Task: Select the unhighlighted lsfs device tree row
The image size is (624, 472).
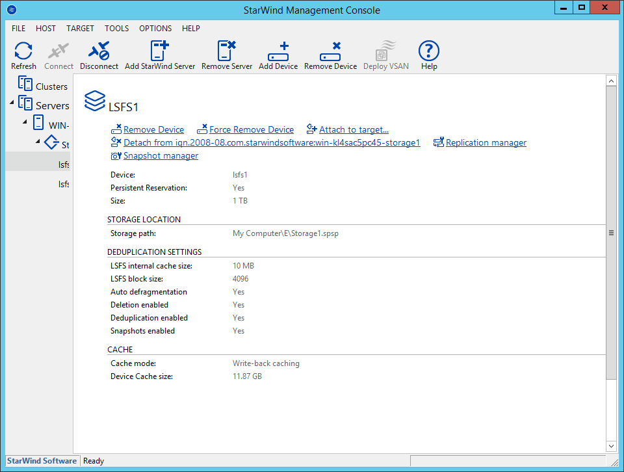Action: point(38,184)
